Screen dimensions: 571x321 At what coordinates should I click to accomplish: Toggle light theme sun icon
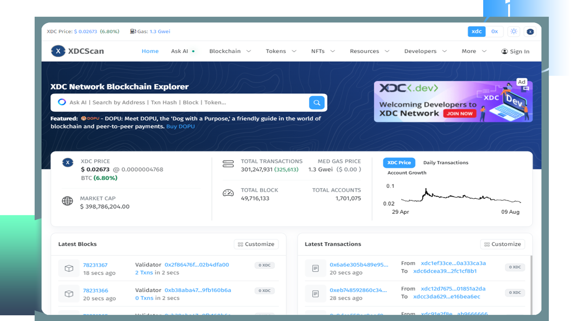(514, 32)
